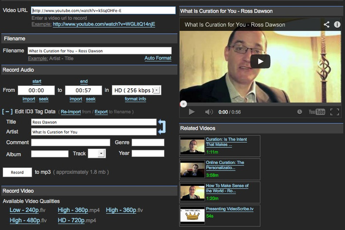
Task: Click the Genre input field
Action: point(148,142)
